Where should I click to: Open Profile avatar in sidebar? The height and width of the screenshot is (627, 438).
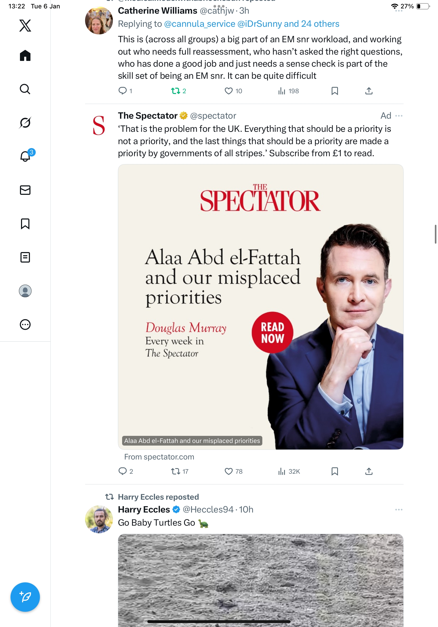(x=25, y=291)
